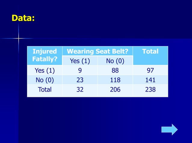Image resolution: width=192 pixels, height=143 pixels.
Task: Select the cell containing 118
Action: pyautogui.click(x=115, y=80)
